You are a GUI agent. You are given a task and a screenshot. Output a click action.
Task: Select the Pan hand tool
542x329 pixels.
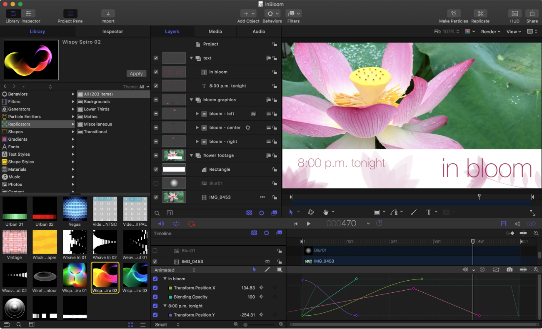tap(326, 212)
